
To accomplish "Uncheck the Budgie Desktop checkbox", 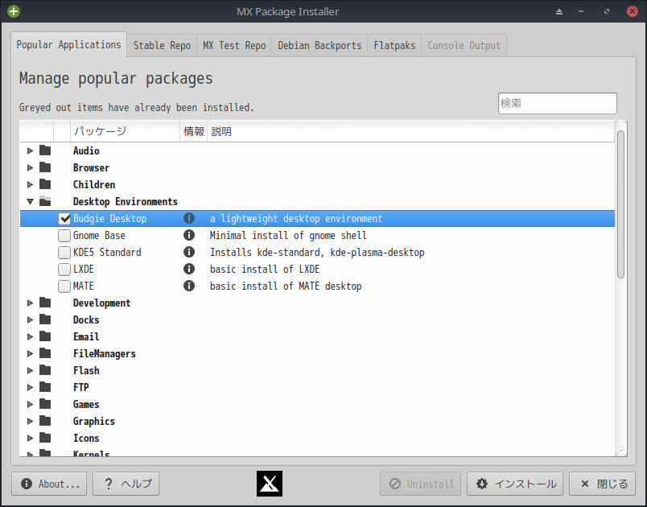I will click(64, 219).
